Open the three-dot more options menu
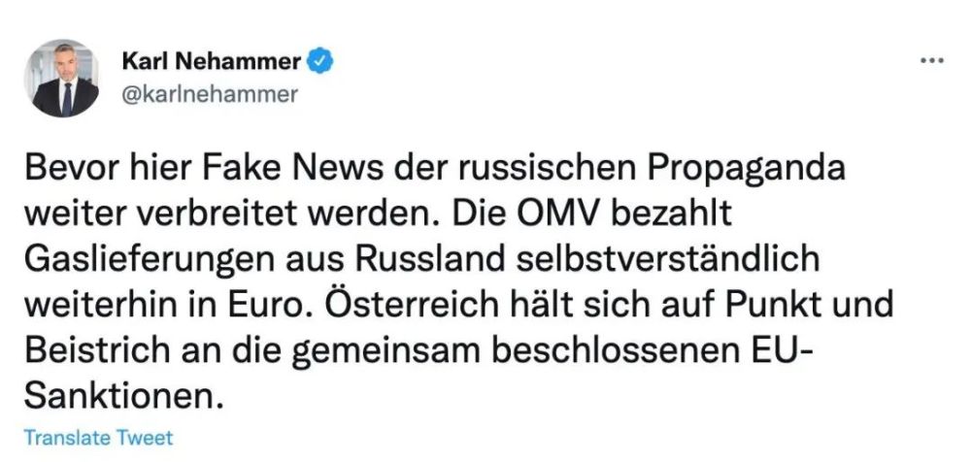971x462 pixels. 931,60
